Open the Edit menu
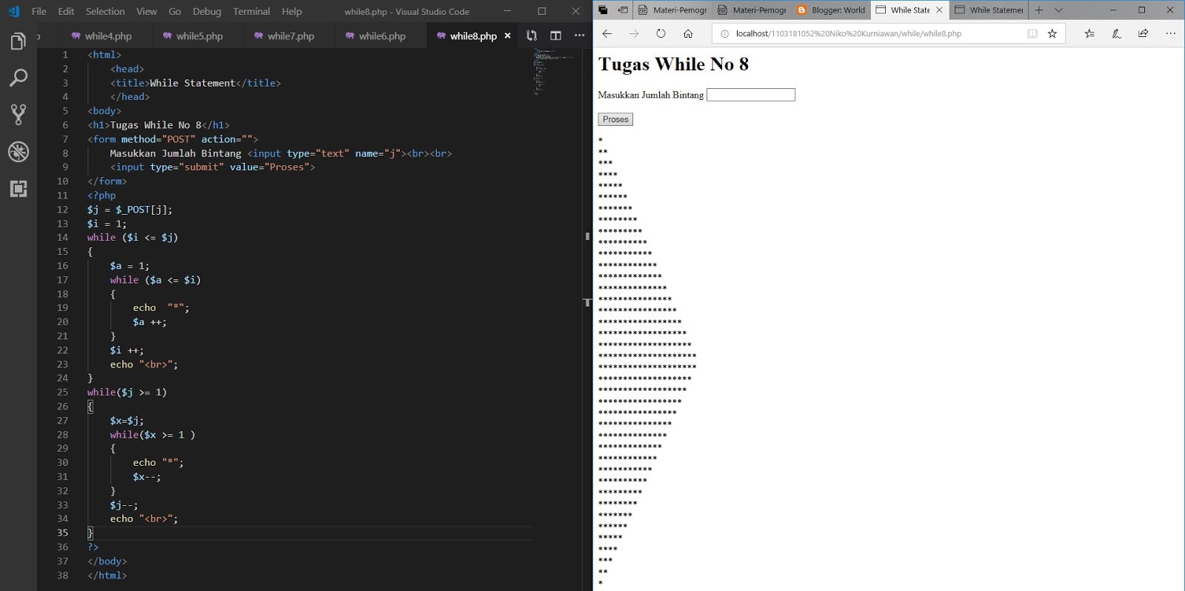This screenshot has width=1185, height=591. (x=66, y=11)
